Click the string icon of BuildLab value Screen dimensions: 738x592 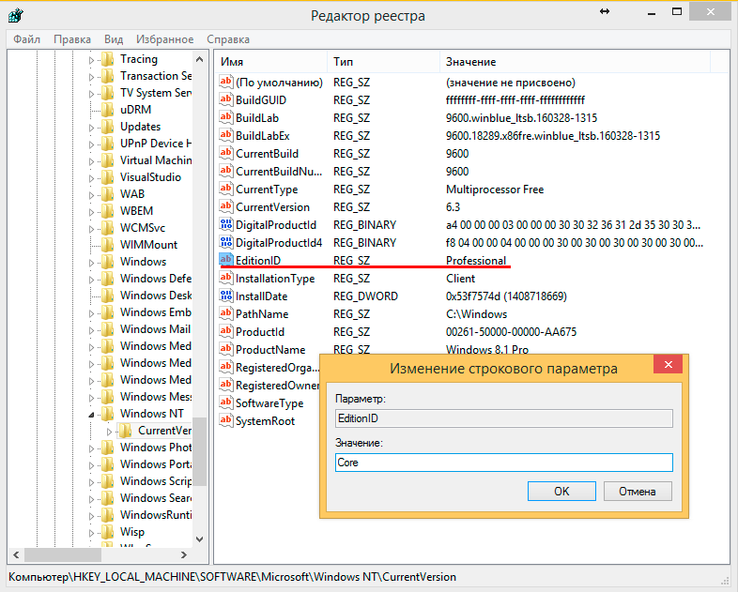point(226,117)
